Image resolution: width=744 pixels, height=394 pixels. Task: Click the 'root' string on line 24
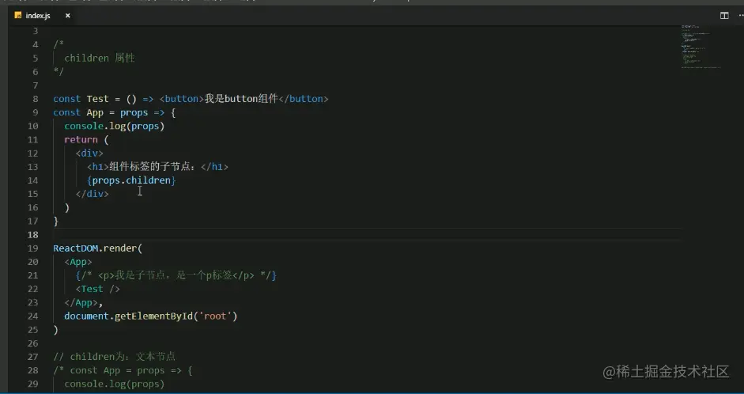click(215, 316)
